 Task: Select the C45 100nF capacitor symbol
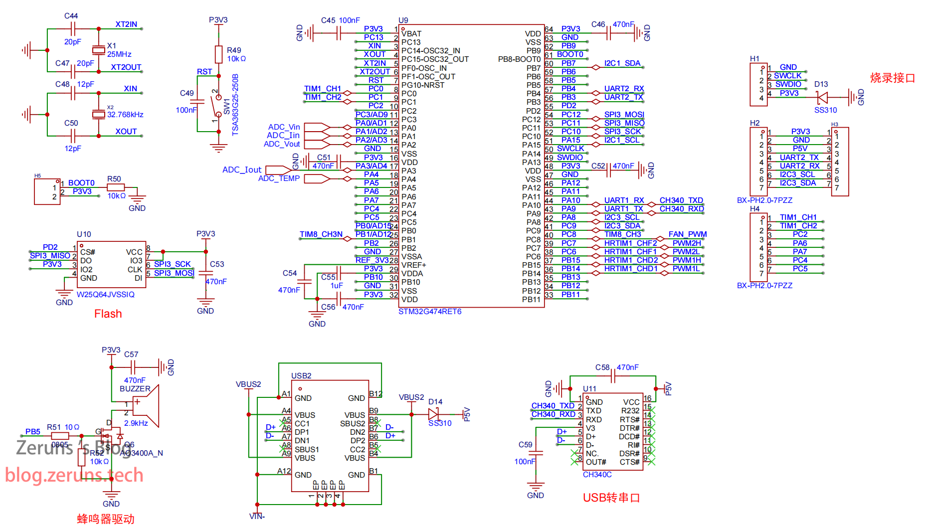pos(339,33)
